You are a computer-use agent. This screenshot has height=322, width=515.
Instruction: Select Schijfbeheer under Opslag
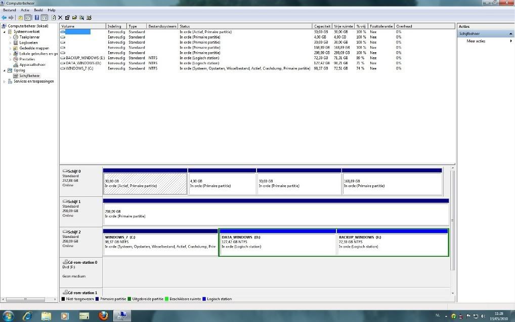click(29, 76)
